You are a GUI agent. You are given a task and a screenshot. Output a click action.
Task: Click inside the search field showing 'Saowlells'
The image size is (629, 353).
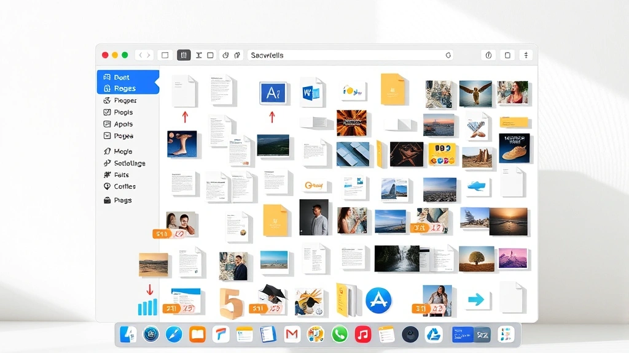tap(350, 55)
